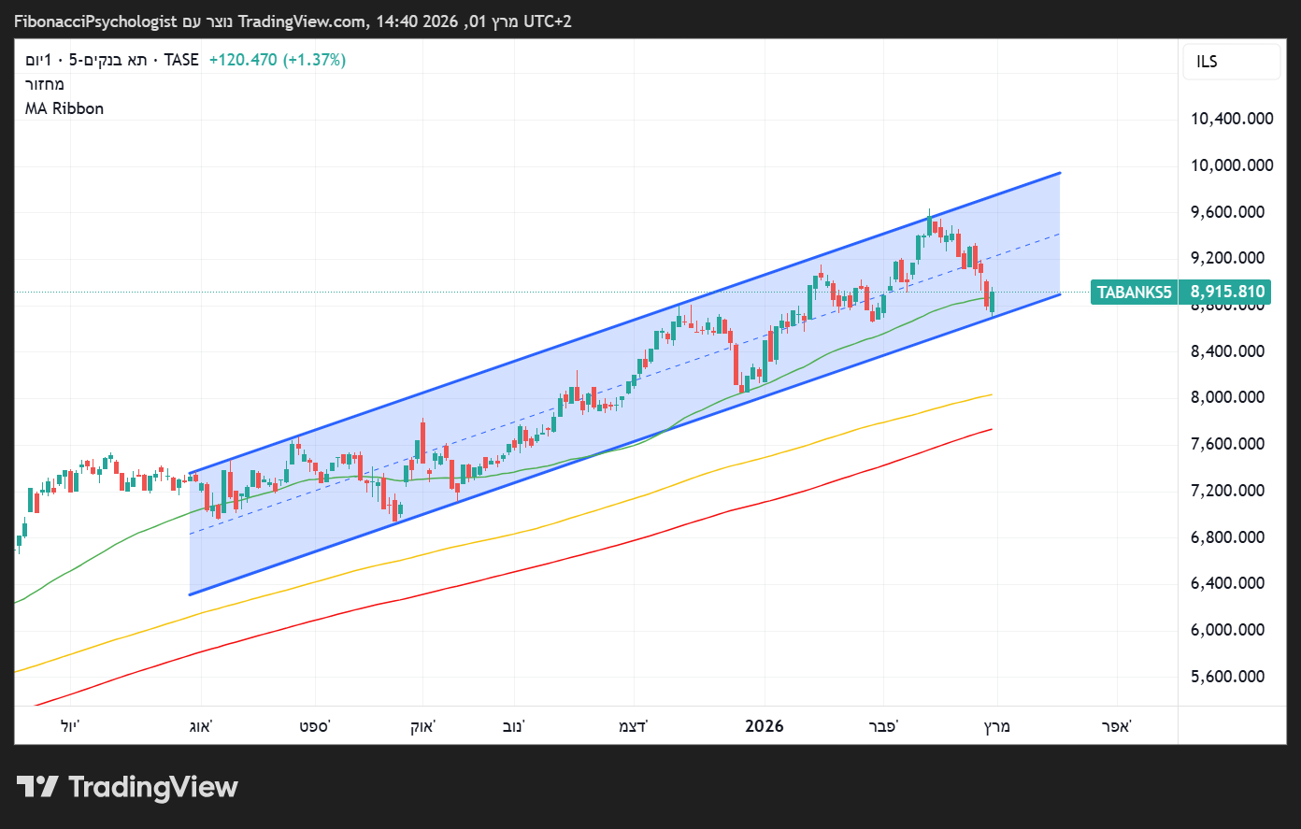
Task: Click the TradingView logo icon
Action: (37, 787)
